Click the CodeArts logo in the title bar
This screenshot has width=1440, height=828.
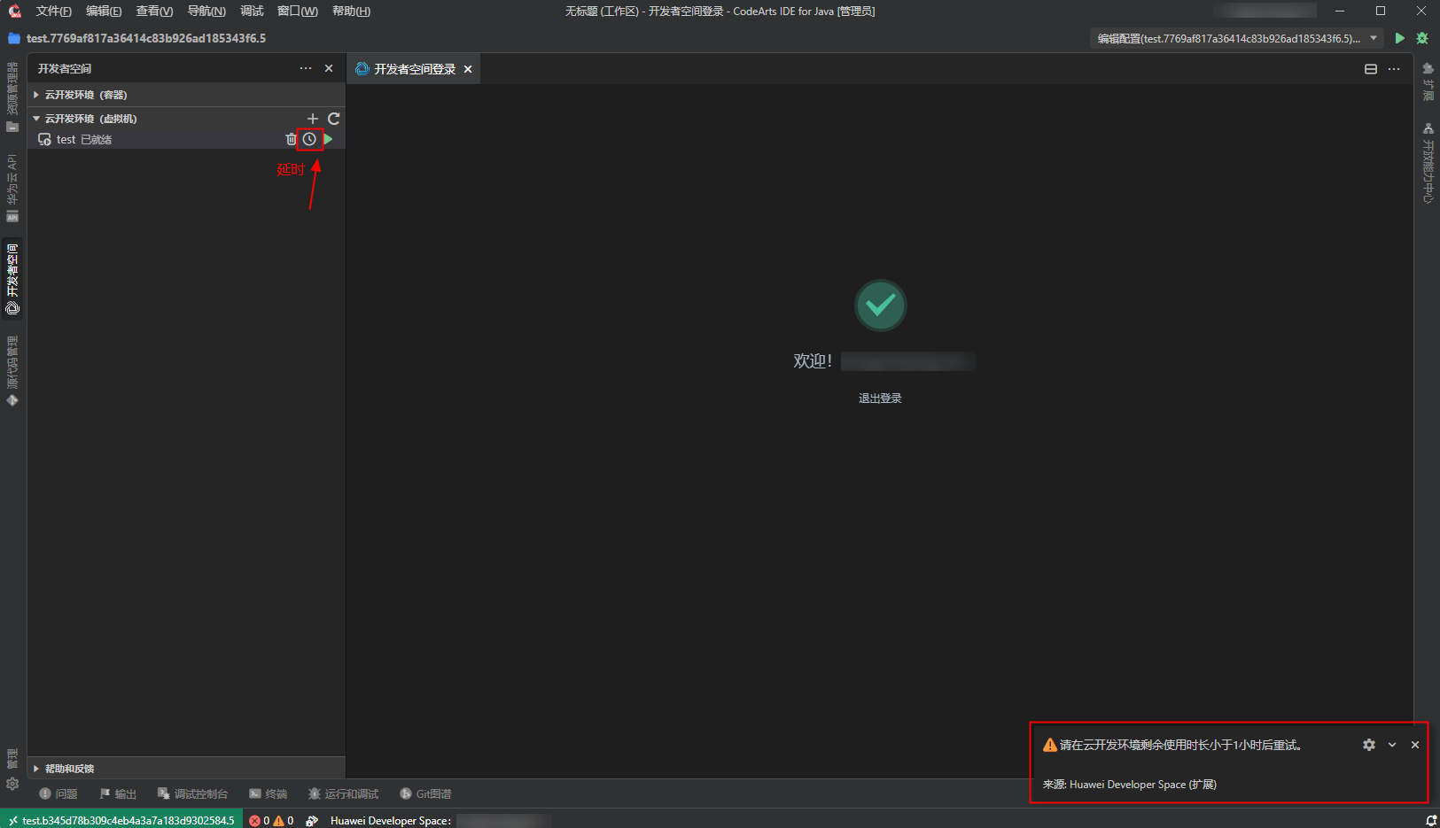pyautogui.click(x=14, y=11)
